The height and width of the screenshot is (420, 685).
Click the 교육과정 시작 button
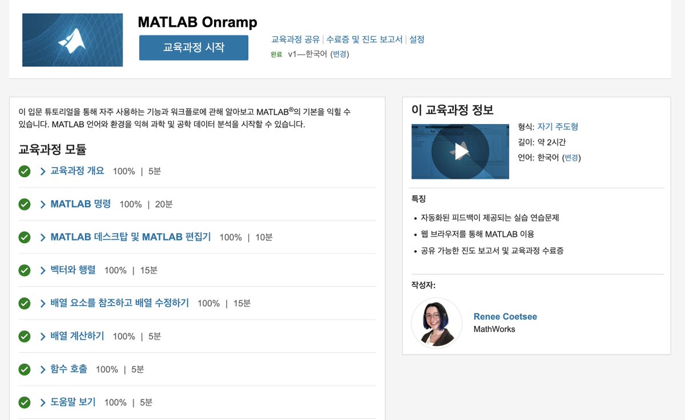point(194,48)
